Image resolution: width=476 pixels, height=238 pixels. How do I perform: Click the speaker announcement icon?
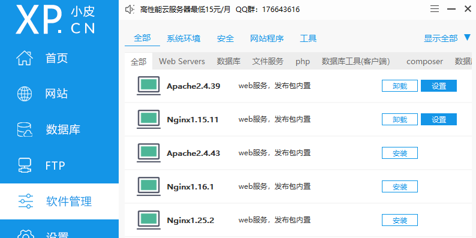point(129,10)
